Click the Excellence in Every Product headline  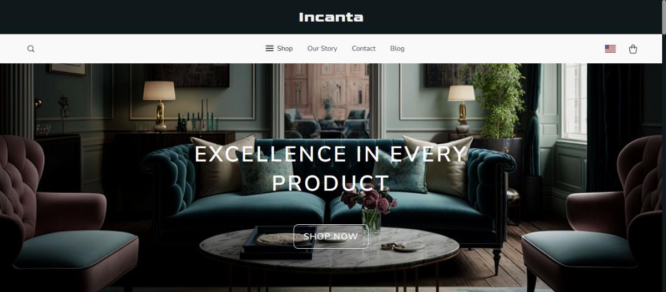point(331,168)
